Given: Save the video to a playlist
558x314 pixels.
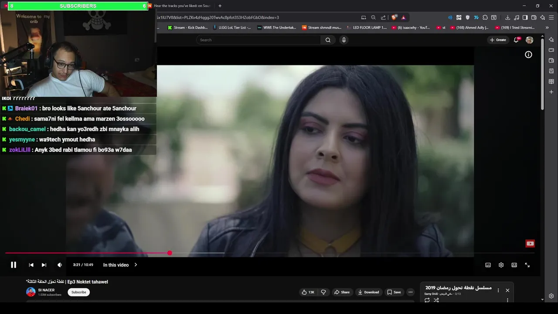Looking at the screenshot, I should (x=394, y=292).
